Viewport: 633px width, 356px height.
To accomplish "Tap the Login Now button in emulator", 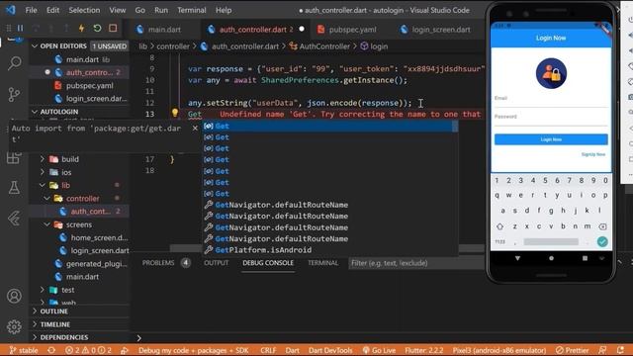I will (551, 139).
